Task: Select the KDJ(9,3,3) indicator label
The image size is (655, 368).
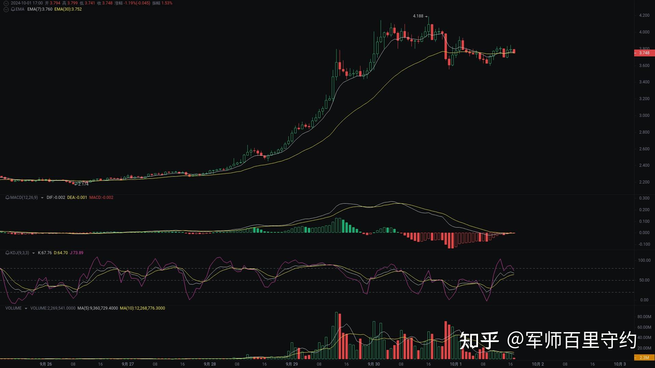Action: (19, 253)
